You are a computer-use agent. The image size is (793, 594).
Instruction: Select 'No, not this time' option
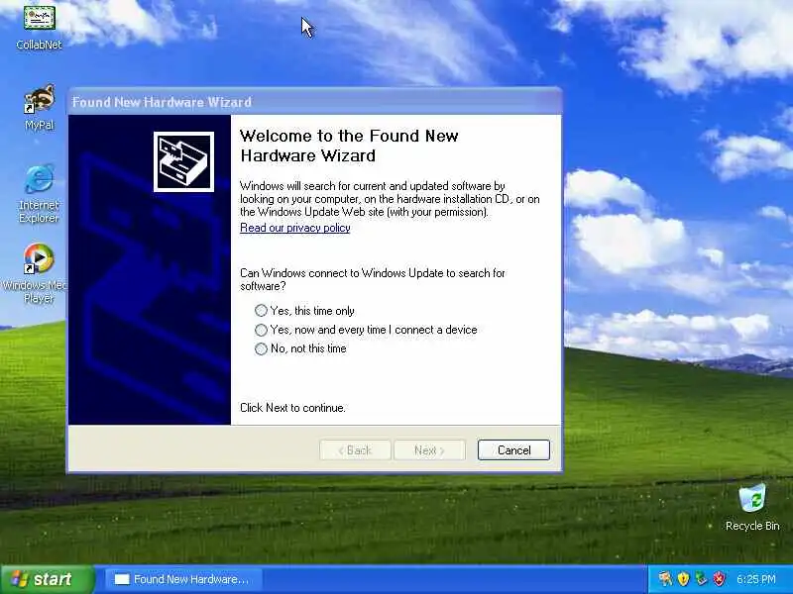point(300,348)
